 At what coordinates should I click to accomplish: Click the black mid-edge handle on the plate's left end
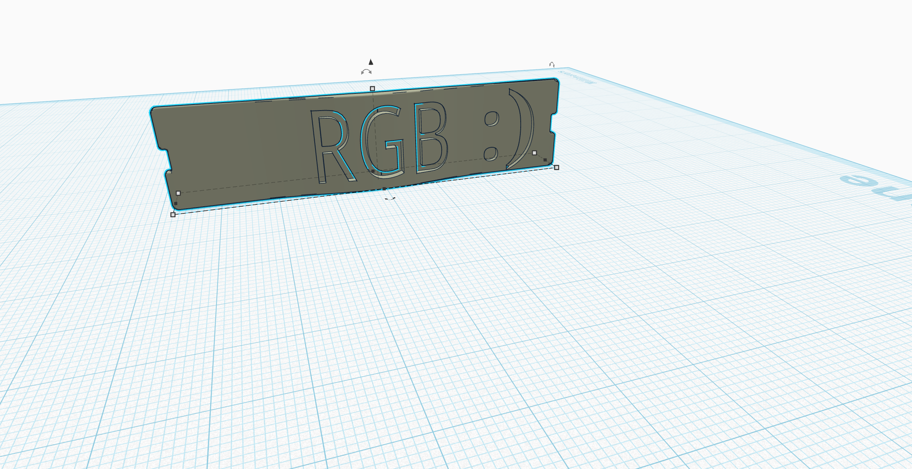pos(176,204)
